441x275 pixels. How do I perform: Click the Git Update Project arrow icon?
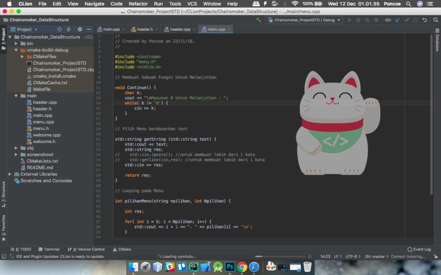tap(398, 20)
